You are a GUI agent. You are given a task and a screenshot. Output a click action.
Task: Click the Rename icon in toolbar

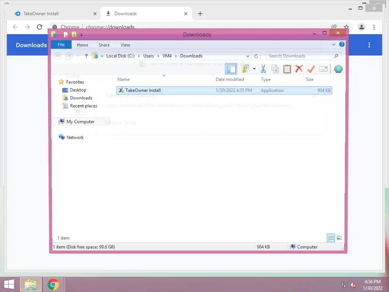(x=323, y=69)
